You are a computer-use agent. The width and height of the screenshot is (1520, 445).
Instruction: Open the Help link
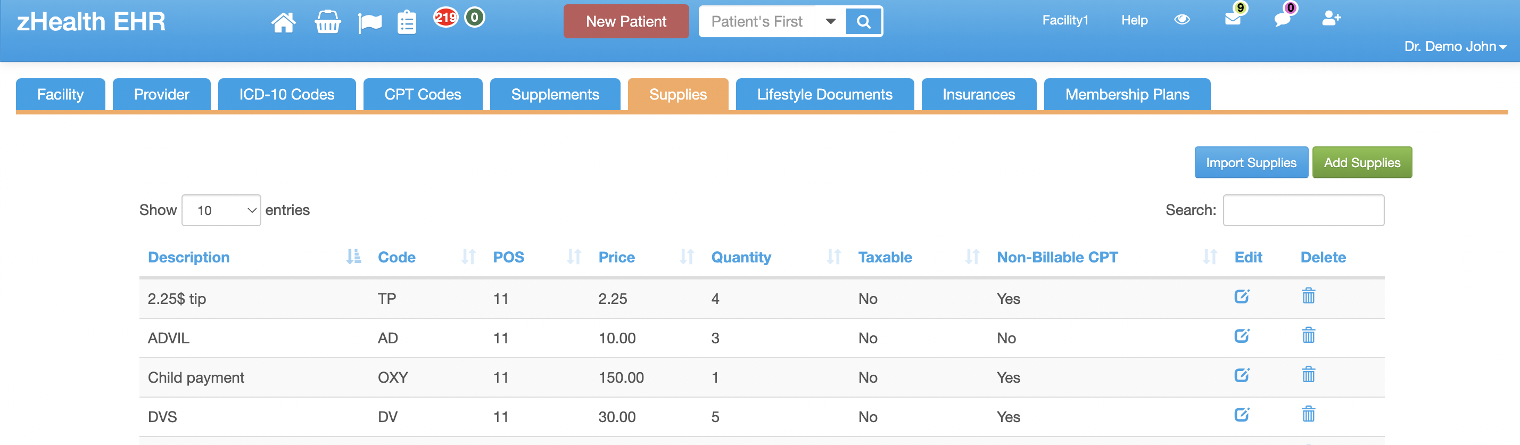(1135, 20)
